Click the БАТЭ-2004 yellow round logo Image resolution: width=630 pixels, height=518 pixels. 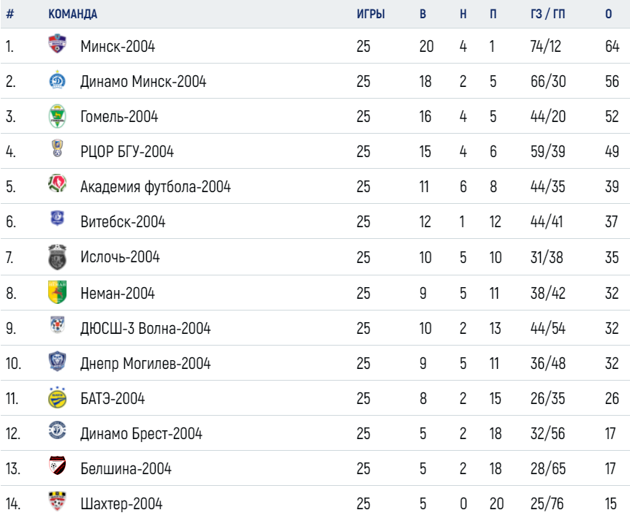(57, 397)
